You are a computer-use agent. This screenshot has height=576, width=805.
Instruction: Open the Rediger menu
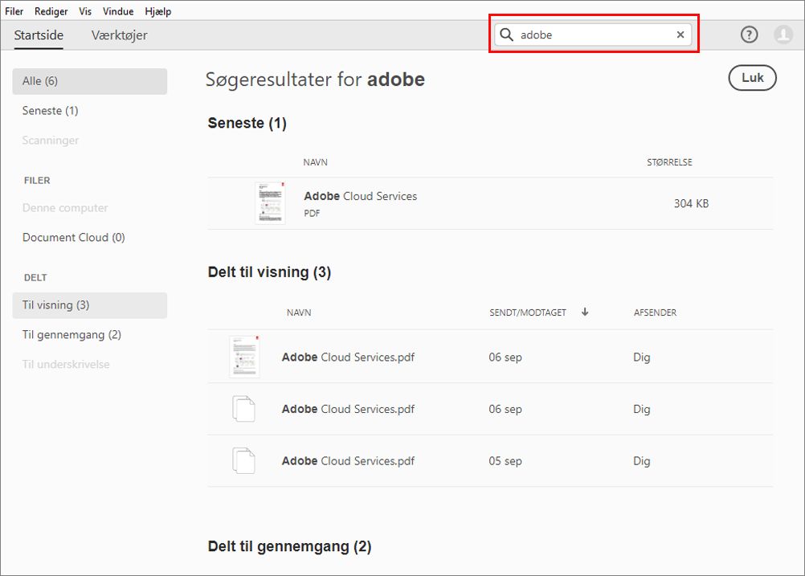coord(51,11)
